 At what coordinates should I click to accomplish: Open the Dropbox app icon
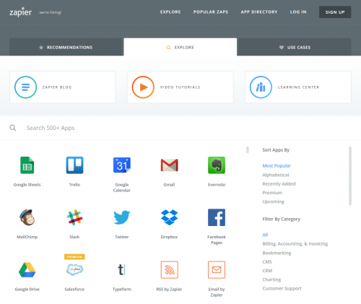tap(169, 217)
